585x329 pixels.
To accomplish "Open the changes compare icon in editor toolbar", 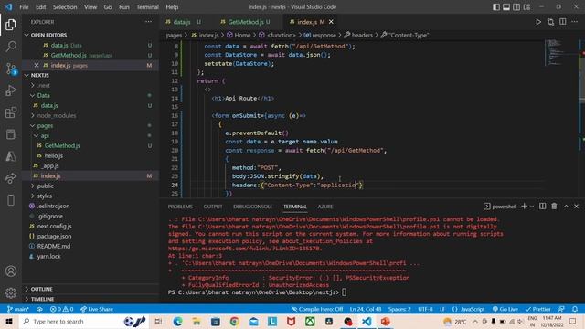I will pos(550,22).
